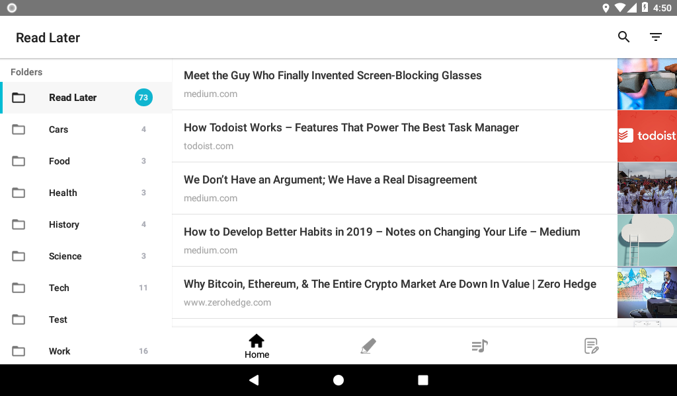677x396 pixels.
Task: Click the Test folder icon
Action: (x=19, y=319)
